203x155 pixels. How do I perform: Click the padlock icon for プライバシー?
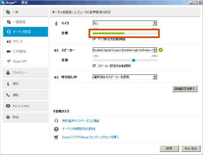click(8, 73)
